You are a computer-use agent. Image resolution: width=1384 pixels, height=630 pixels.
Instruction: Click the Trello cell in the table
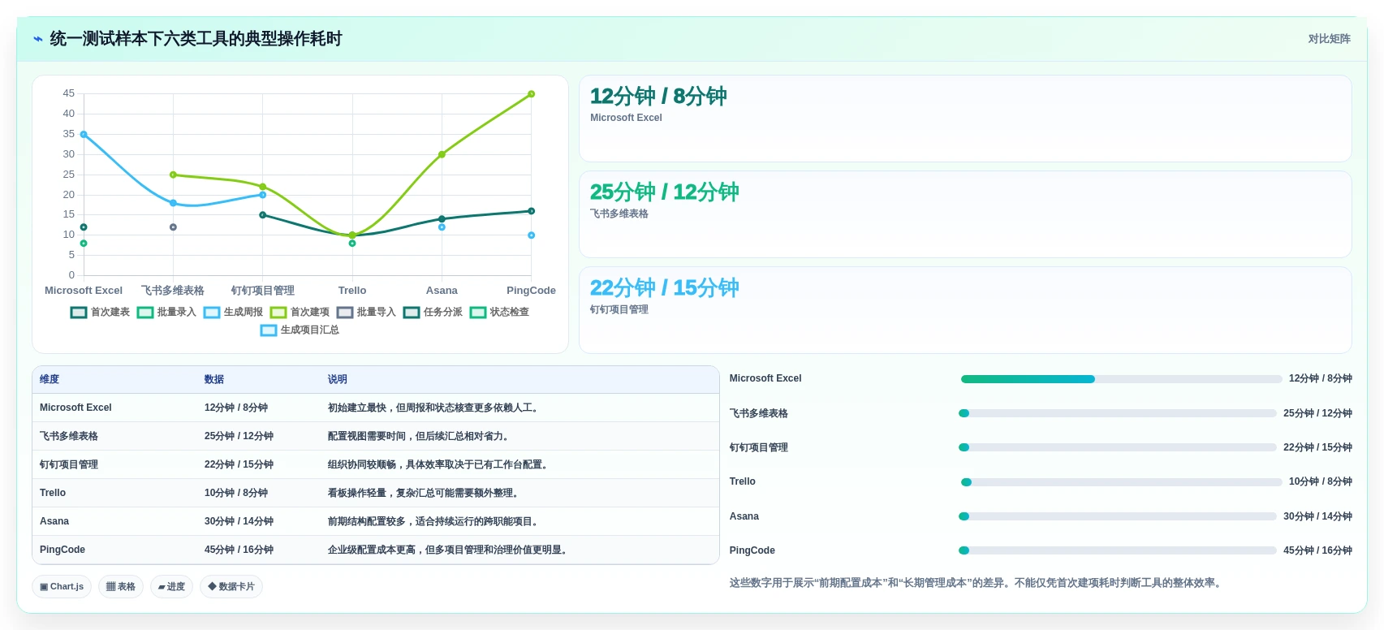[x=114, y=493]
